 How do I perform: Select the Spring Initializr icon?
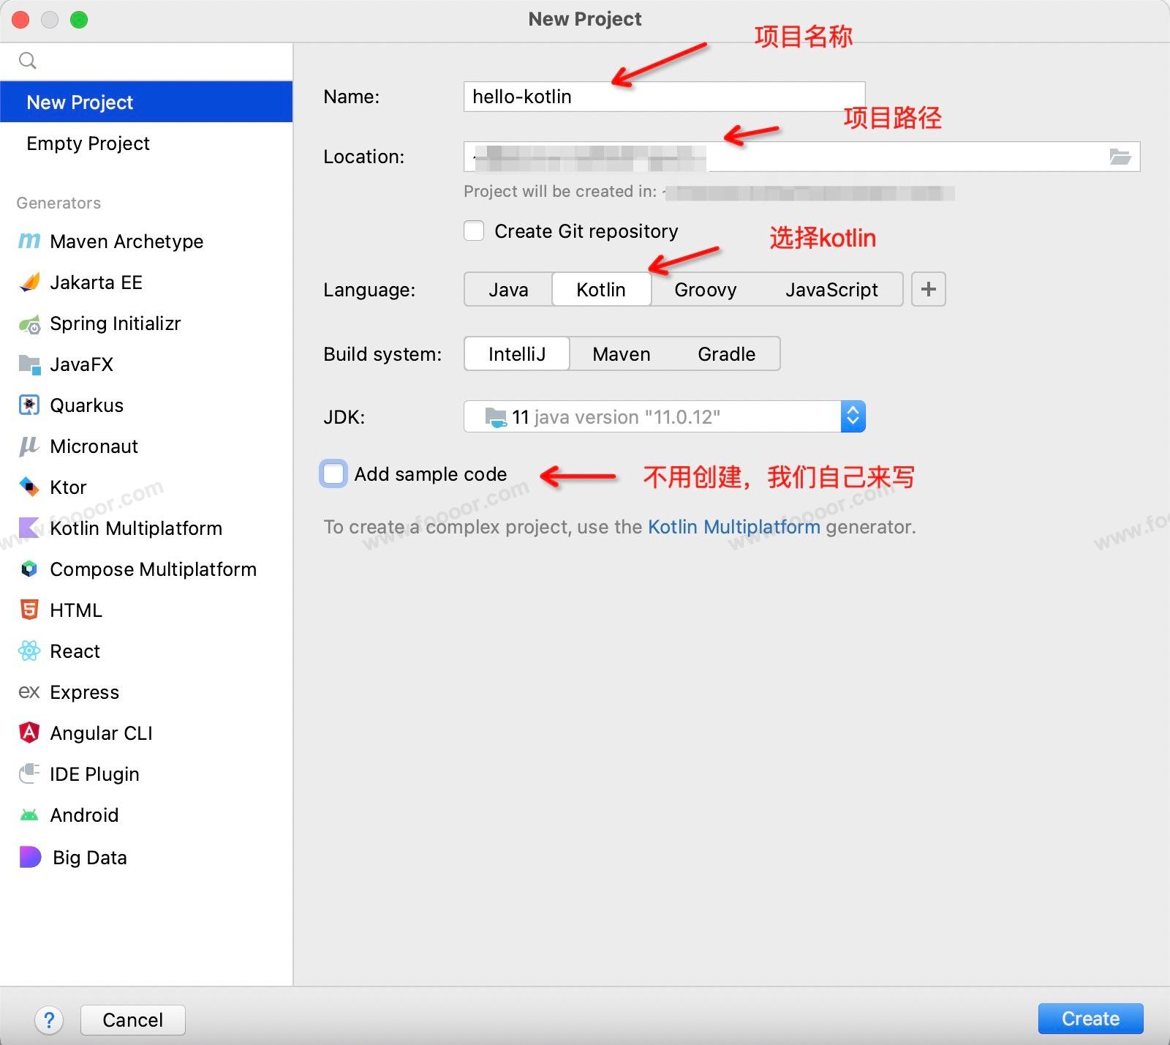point(29,324)
